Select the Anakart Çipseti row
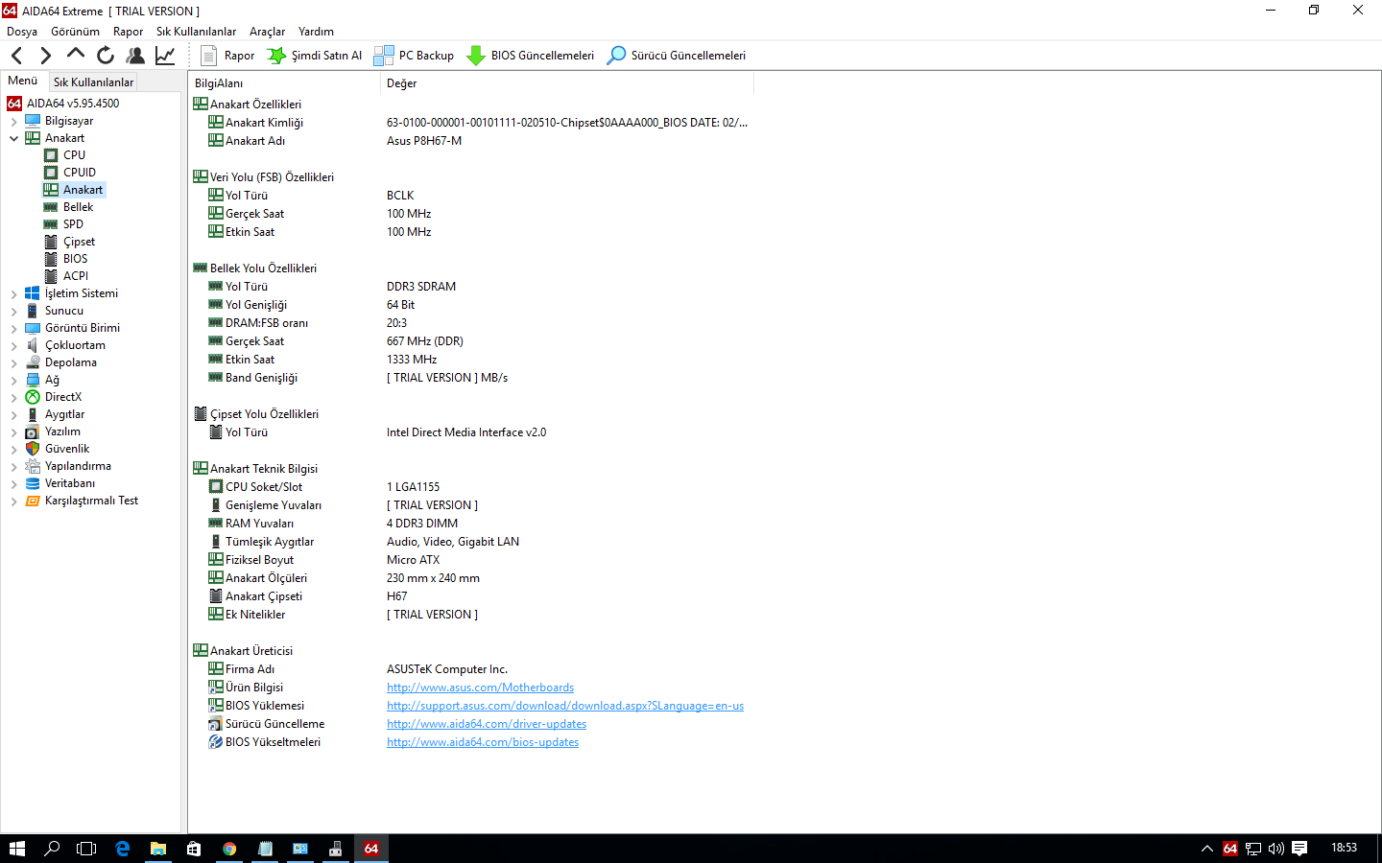The image size is (1382, 863). [470, 596]
